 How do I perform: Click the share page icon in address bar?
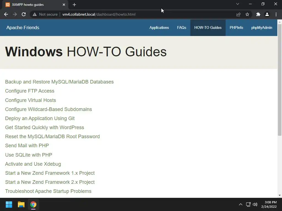click(x=238, y=14)
